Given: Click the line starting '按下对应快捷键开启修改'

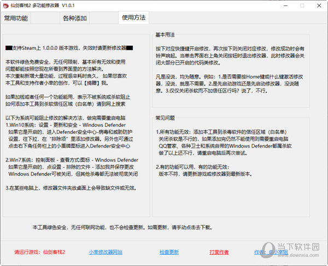Looking at the screenshot, I should (x=230, y=49).
